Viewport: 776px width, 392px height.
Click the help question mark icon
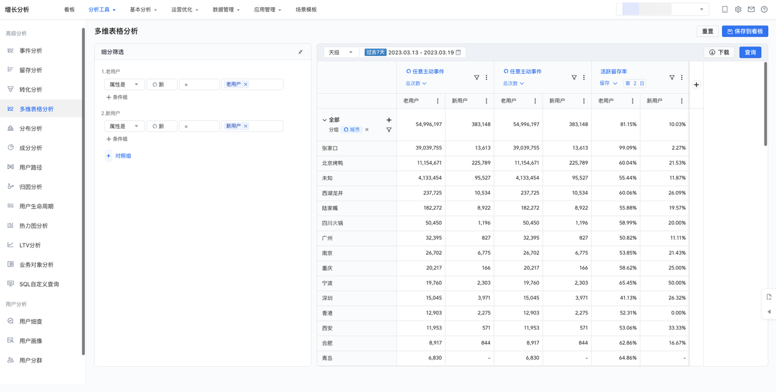(x=764, y=10)
